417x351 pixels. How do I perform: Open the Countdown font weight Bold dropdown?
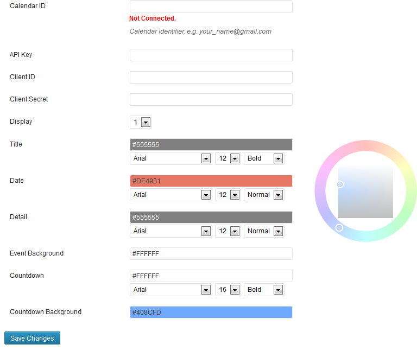pos(264,290)
